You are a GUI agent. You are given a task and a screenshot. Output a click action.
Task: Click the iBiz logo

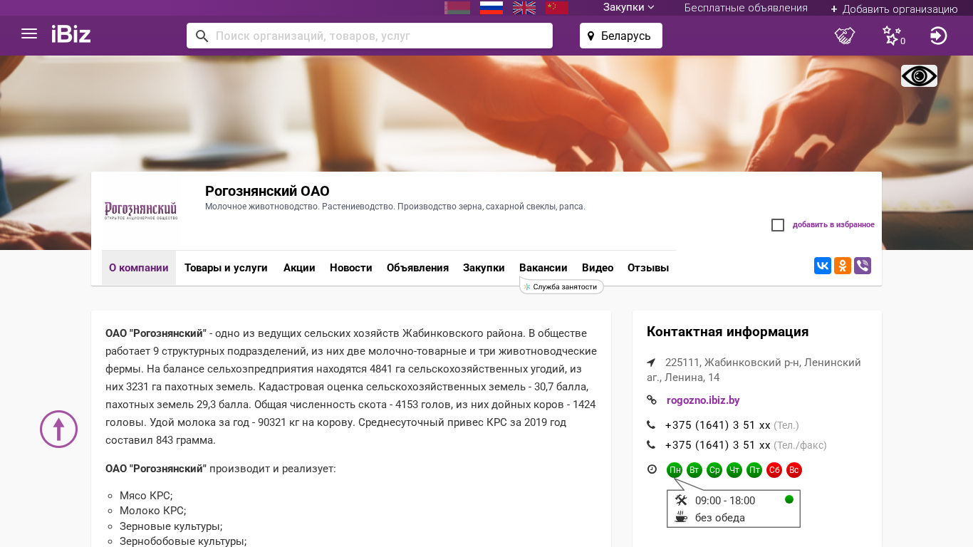click(71, 34)
